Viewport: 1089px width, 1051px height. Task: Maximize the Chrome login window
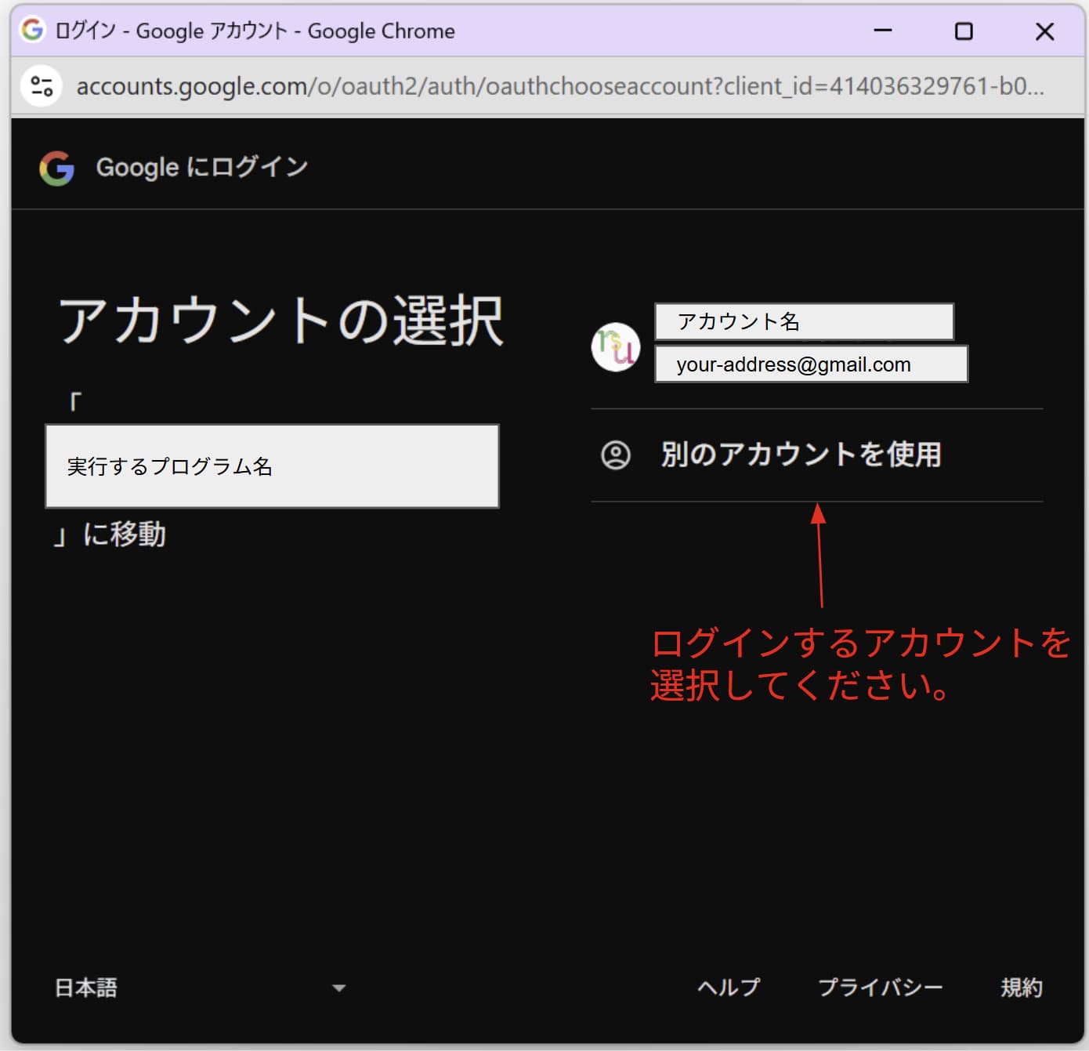click(964, 31)
